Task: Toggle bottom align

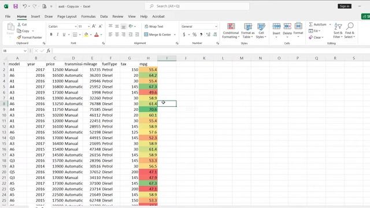Action: click(123, 27)
